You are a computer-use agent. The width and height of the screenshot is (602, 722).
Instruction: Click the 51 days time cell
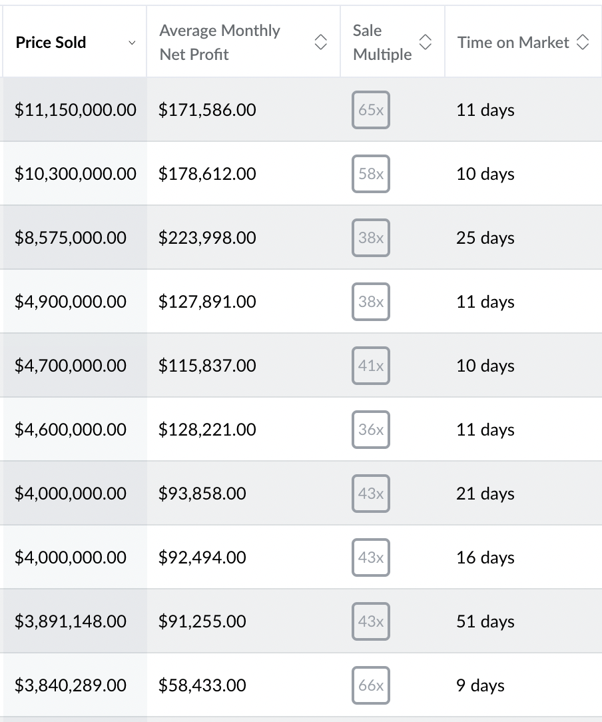(485, 622)
